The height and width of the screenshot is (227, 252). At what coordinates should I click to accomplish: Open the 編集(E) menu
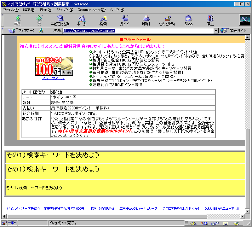(29, 10)
